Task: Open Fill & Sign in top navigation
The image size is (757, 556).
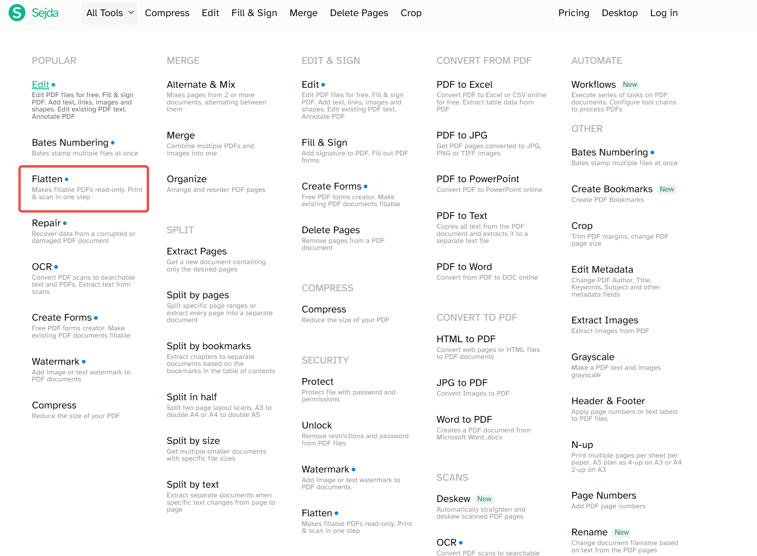Action: tap(254, 13)
